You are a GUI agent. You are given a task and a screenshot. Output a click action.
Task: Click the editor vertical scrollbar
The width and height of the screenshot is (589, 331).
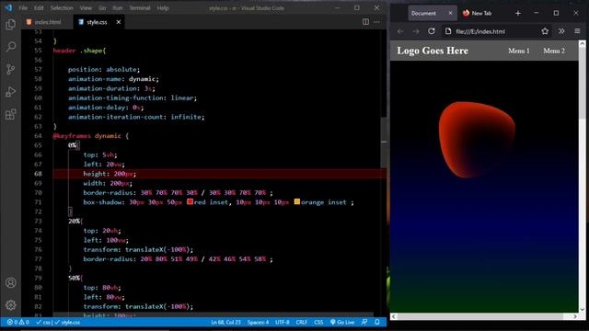click(x=384, y=143)
